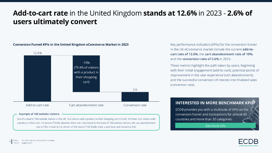Image resolution: width=272 pixels, height=153 pixels.
Task: Click the slide headline about Add-to-cart rate
Action: click(133, 17)
